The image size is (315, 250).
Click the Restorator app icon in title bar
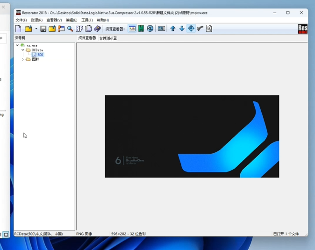(18, 13)
